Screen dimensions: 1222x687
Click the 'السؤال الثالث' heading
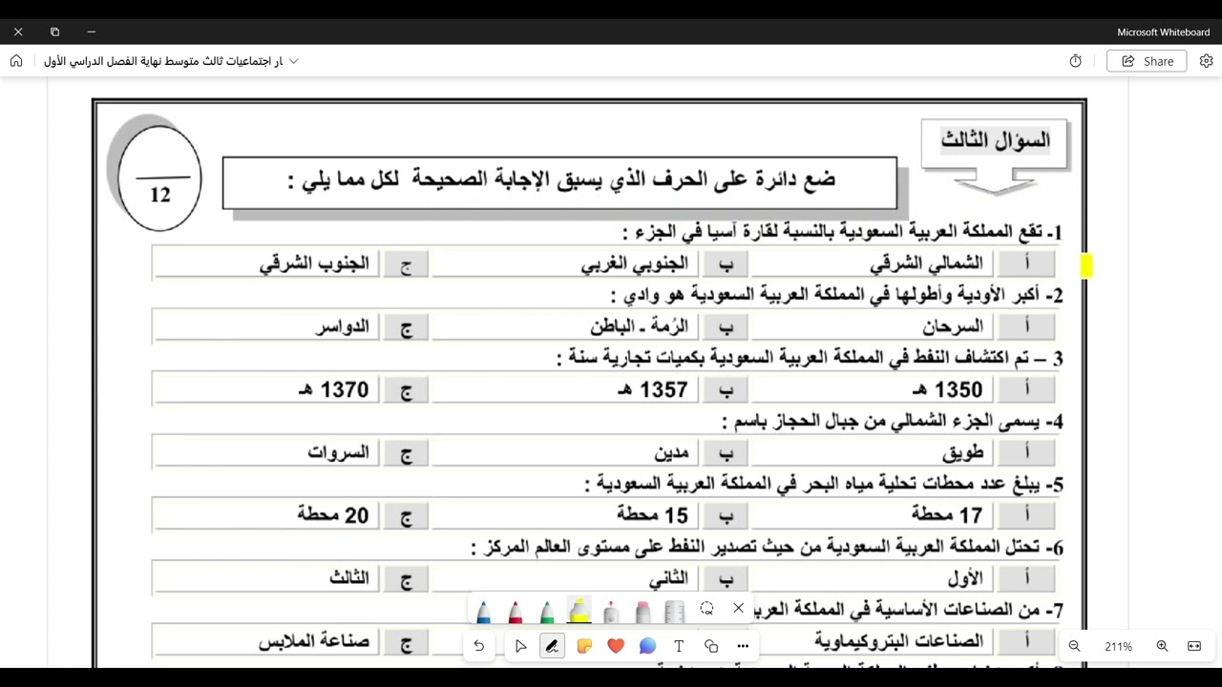point(995,140)
